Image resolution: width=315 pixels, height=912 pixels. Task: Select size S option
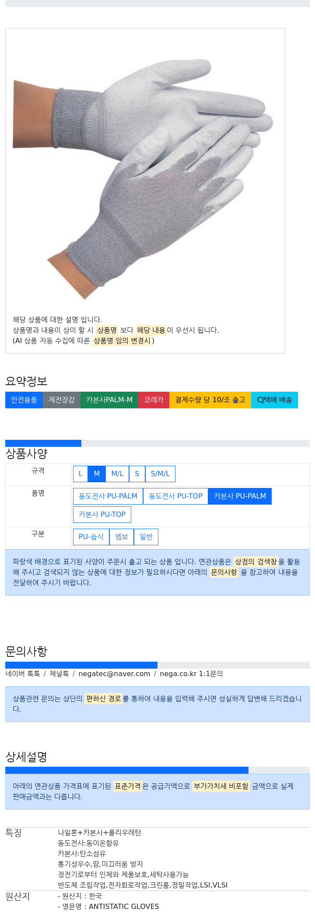coord(137,474)
